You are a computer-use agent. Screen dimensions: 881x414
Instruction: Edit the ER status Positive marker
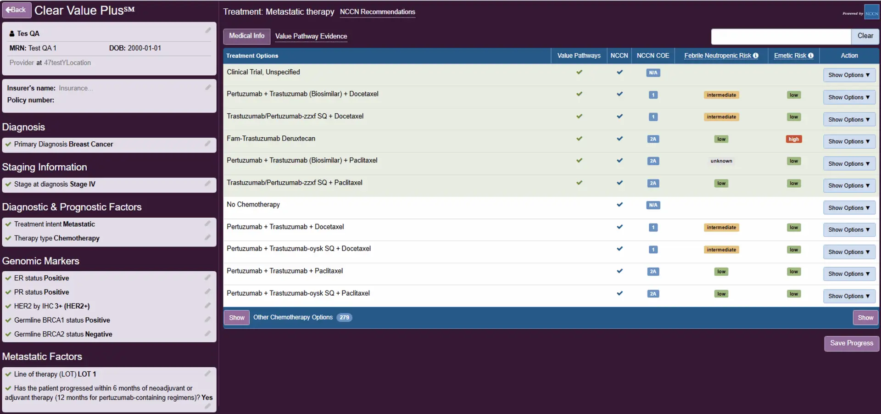click(x=207, y=278)
